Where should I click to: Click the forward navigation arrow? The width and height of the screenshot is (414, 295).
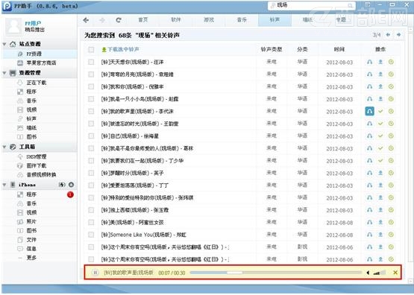(x=102, y=20)
